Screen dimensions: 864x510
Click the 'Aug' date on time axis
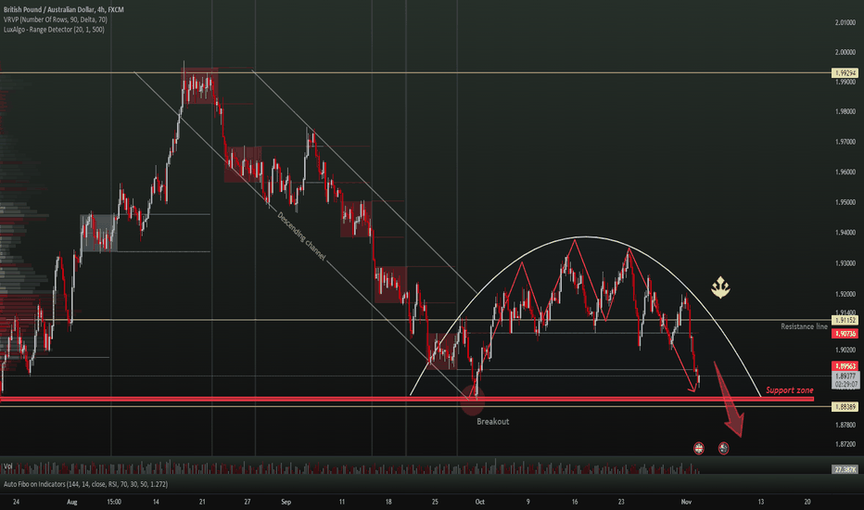click(71, 502)
